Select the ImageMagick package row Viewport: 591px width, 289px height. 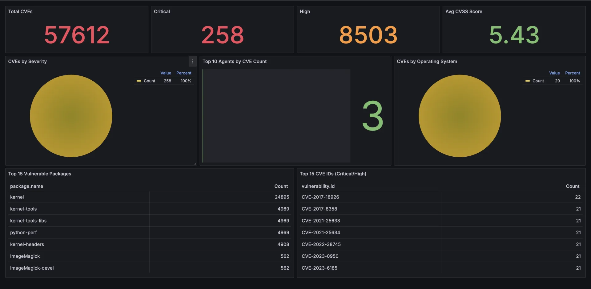pyautogui.click(x=150, y=256)
